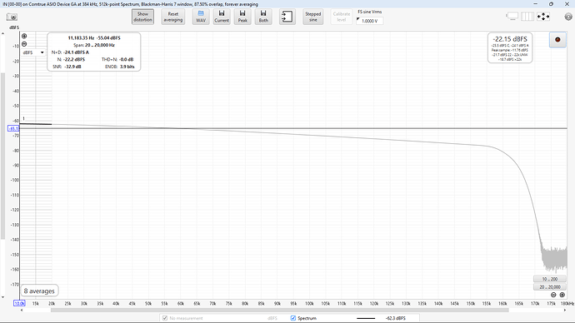Click the N+D -24.1 dBFS A value
The image size is (575, 323).
(x=76, y=52)
